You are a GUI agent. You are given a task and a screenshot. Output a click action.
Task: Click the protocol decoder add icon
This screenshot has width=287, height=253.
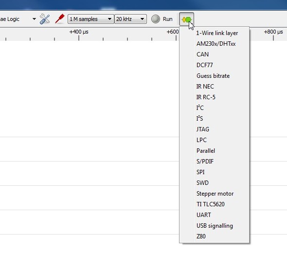point(186,19)
